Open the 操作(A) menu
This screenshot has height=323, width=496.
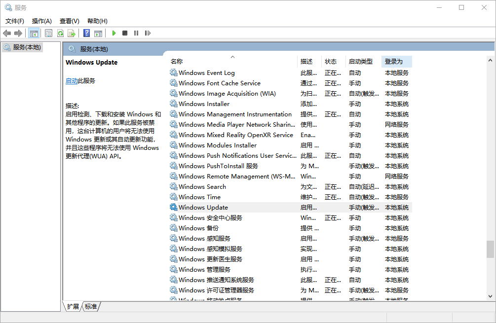[x=42, y=21]
